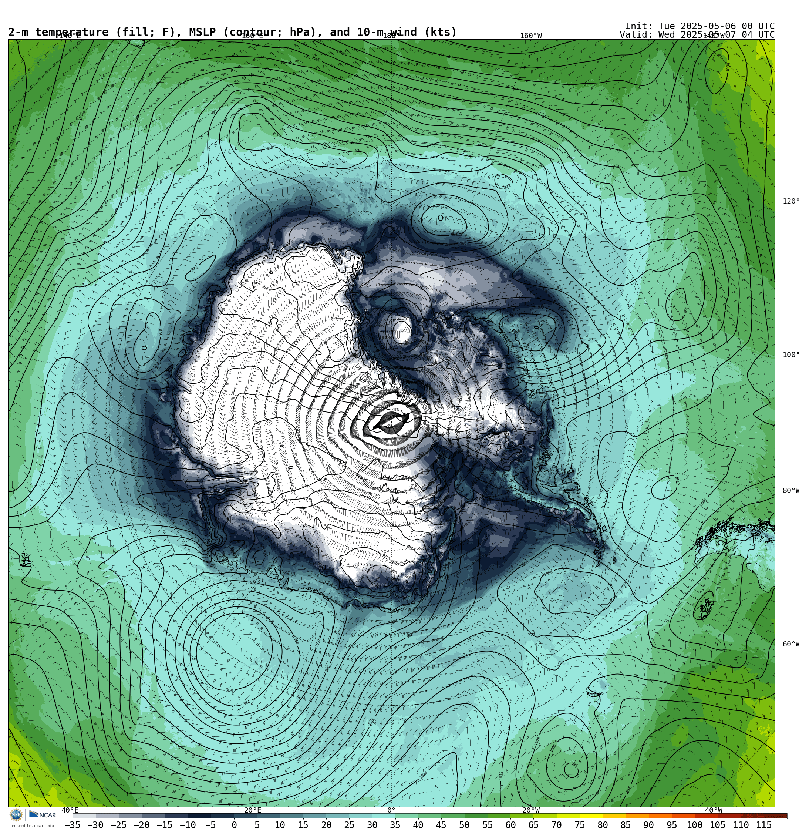Click the colorbar tick label '-10'

tap(188, 825)
